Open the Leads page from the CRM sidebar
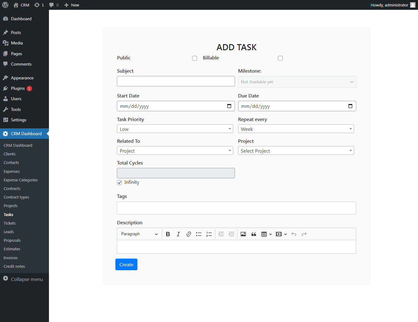This screenshot has height=322, width=418. 9,232
